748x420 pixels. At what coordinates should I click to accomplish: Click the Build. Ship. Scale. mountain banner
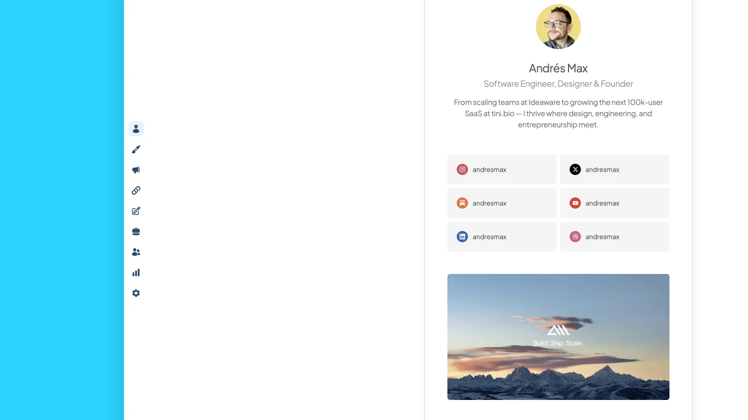[x=558, y=337]
